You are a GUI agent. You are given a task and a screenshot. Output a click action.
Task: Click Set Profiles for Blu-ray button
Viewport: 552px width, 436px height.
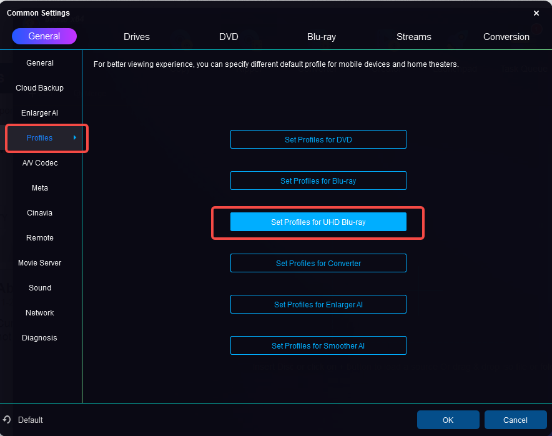point(318,181)
